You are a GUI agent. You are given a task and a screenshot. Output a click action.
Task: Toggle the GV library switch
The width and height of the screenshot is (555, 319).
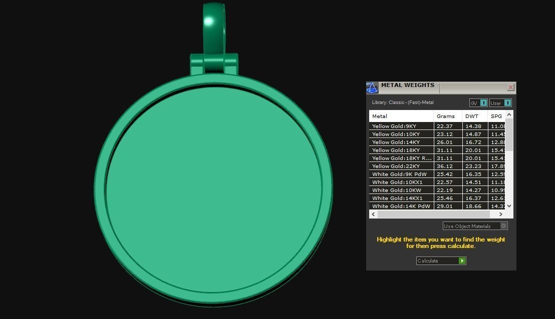click(x=478, y=103)
